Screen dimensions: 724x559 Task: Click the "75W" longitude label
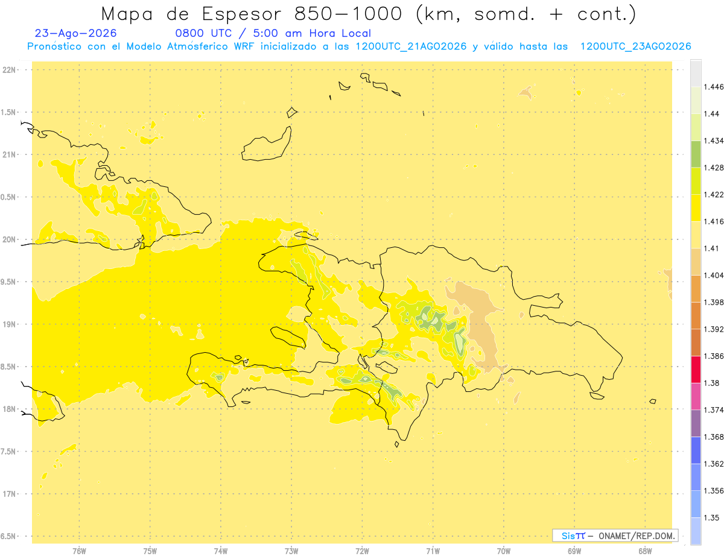click(x=150, y=551)
